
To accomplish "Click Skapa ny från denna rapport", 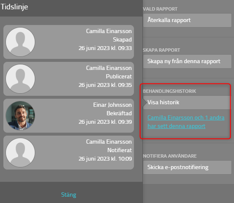I will point(187,61).
